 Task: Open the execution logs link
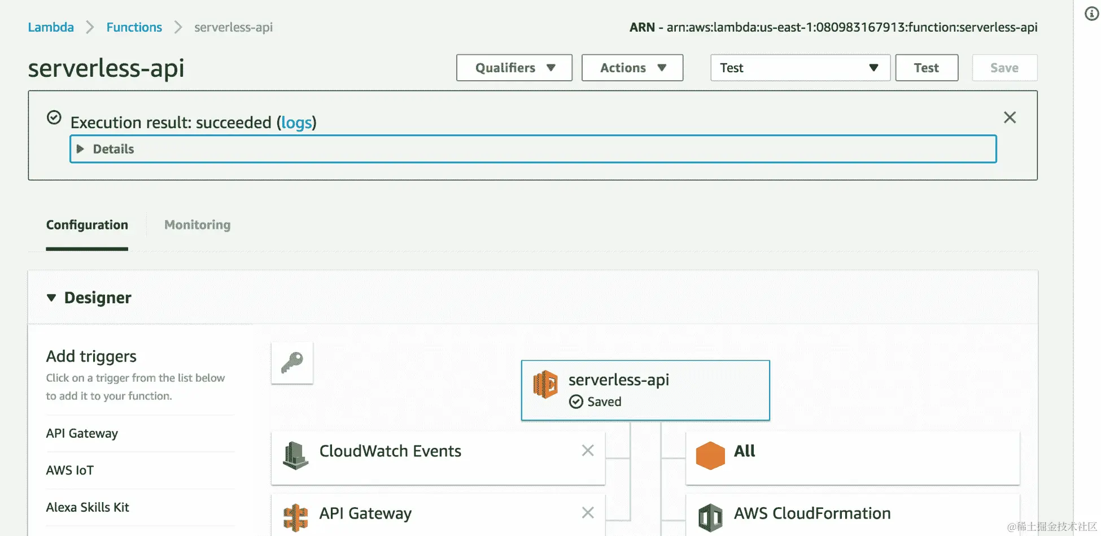(x=296, y=123)
